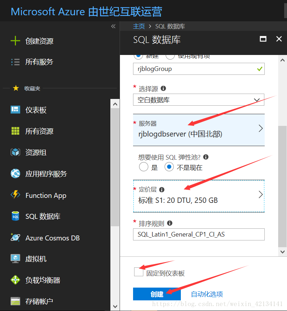This screenshot has height=311, width=287.
Task: Click the form blade scrollbar thumb
Action: (282, 187)
